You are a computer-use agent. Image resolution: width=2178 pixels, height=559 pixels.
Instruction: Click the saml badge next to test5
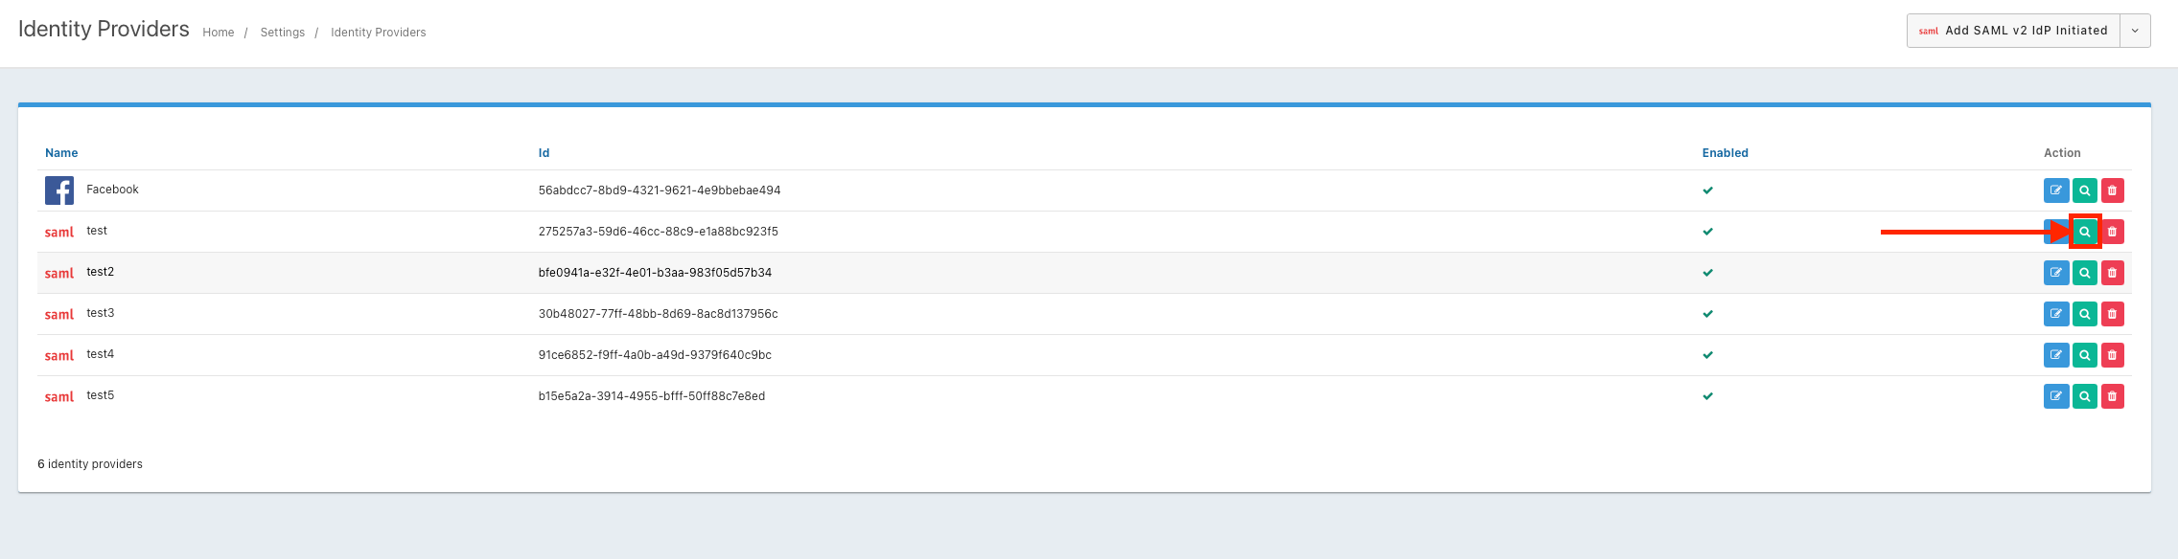click(58, 396)
